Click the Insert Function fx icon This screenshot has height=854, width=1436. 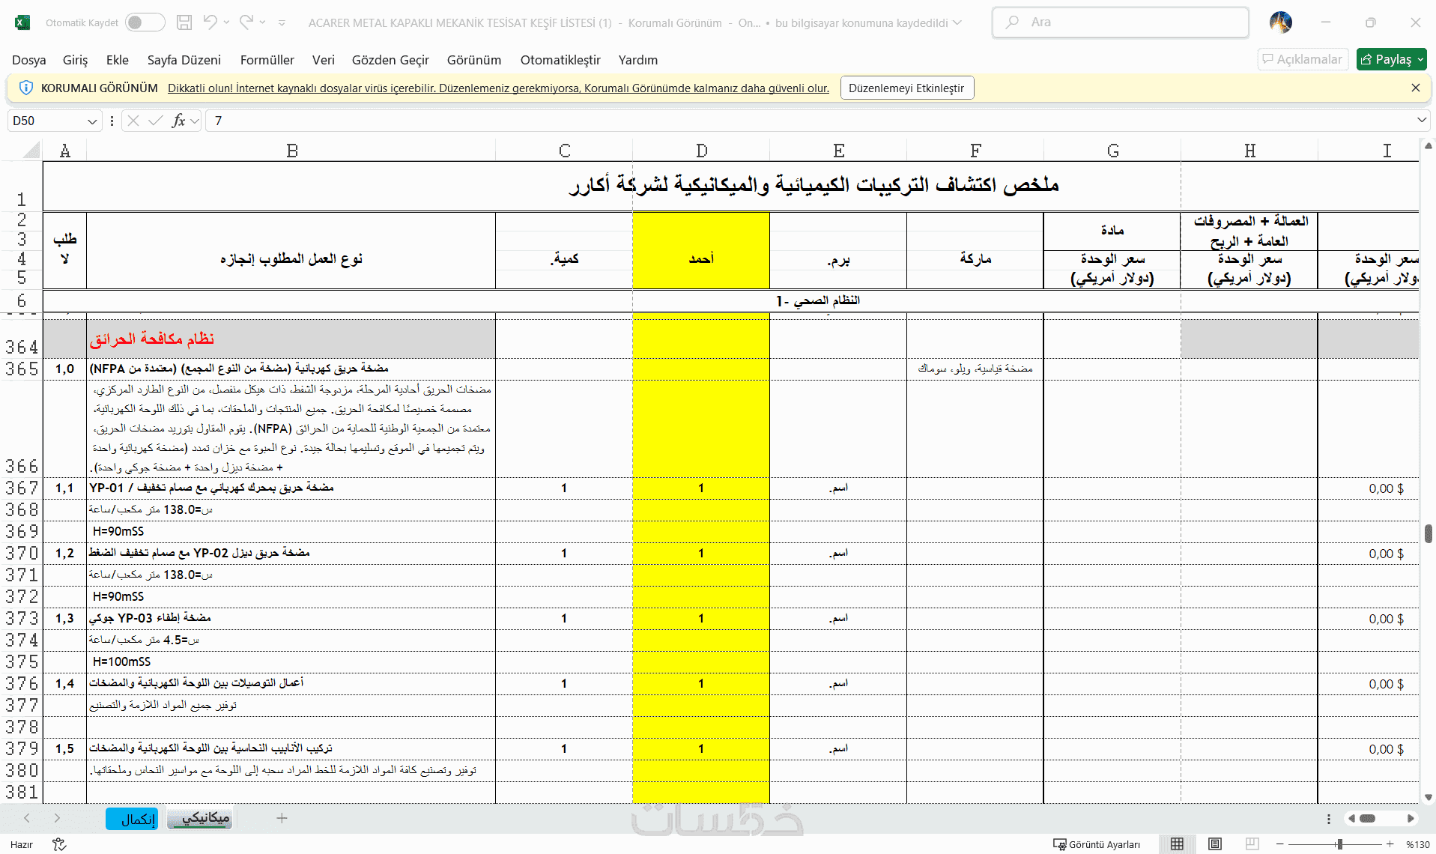click(178, 121)
